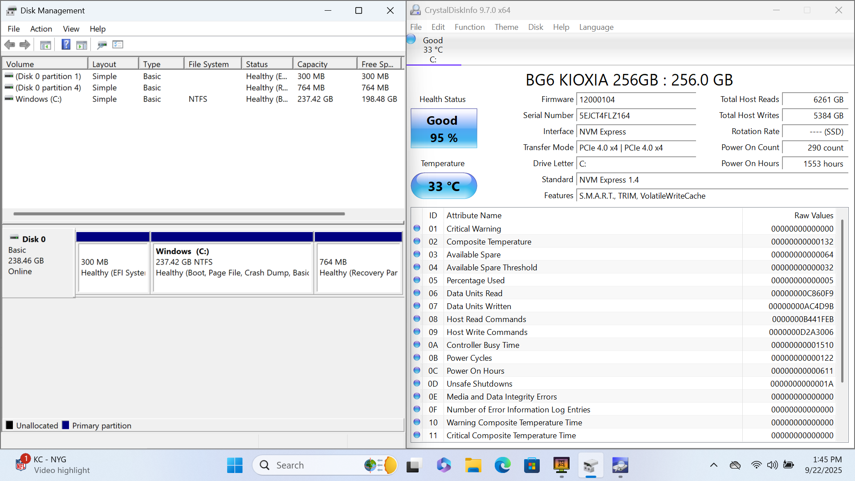Screen dimensions: 855x481
Task: Click the Forward arrow in Disk Management toolbar
Action: 25,45
